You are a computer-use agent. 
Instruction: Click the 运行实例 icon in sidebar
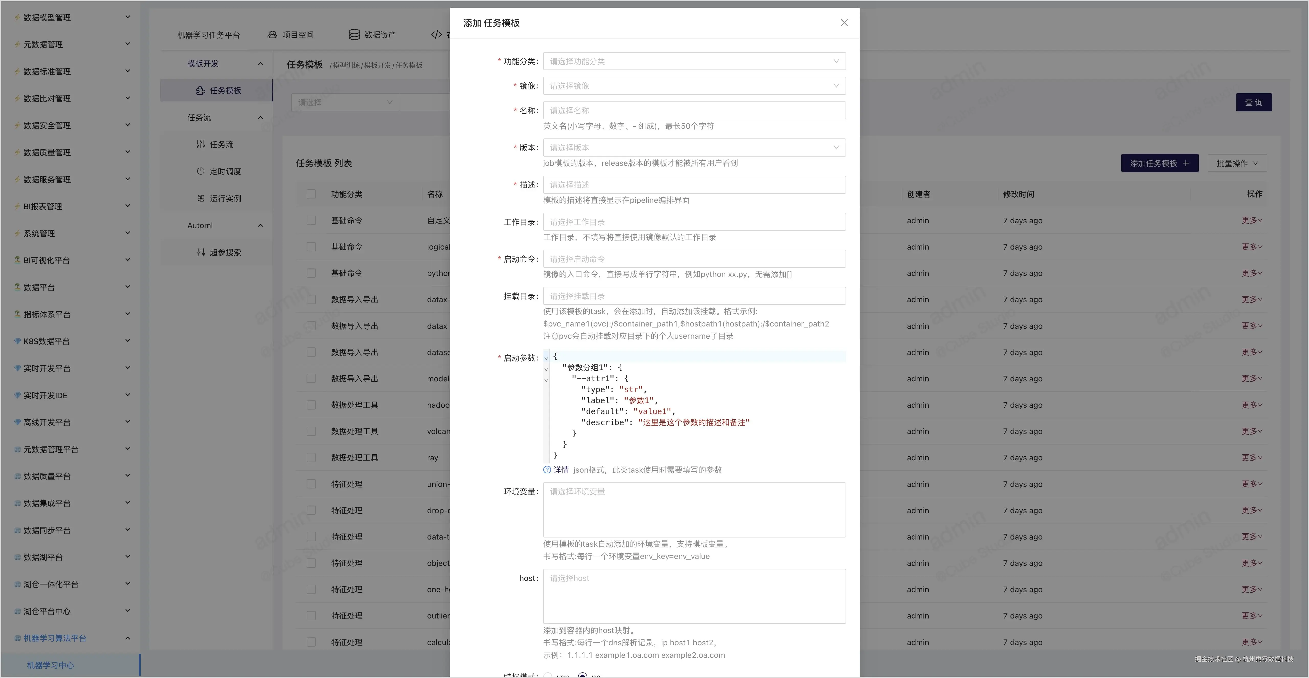201,198
